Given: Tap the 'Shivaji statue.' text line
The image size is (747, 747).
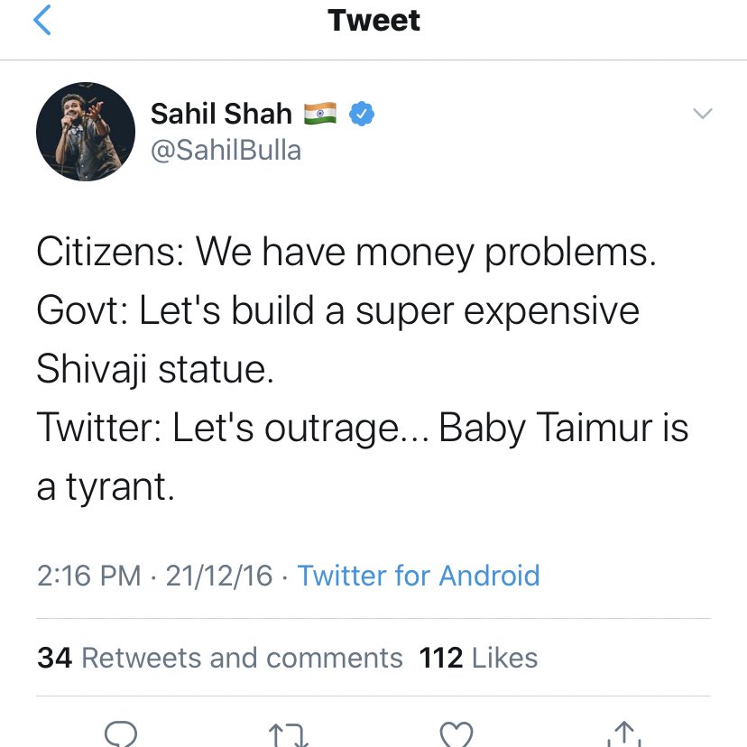Looking at the screenshot, I should pyautogui.click(x=154, y=370).
